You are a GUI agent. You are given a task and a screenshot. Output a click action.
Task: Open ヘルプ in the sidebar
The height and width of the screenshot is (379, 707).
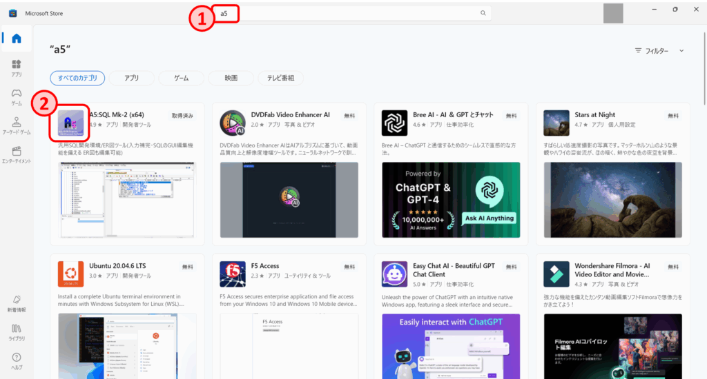pyautogui.click(x=17, y=362)
